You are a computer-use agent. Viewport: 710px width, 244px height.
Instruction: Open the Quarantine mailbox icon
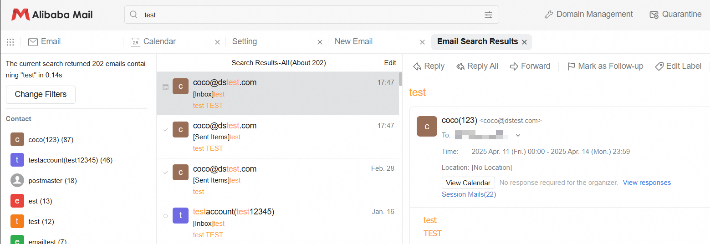(654, 15)
